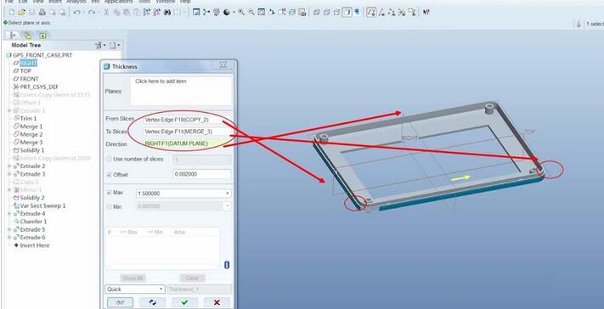This screenshot has height=309, width=604.
Task: Accept with the green checkmark button
Action: [184, 302]
